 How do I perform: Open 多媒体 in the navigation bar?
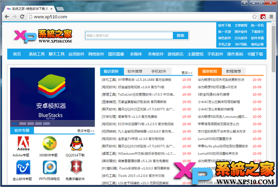pos(136,54)
